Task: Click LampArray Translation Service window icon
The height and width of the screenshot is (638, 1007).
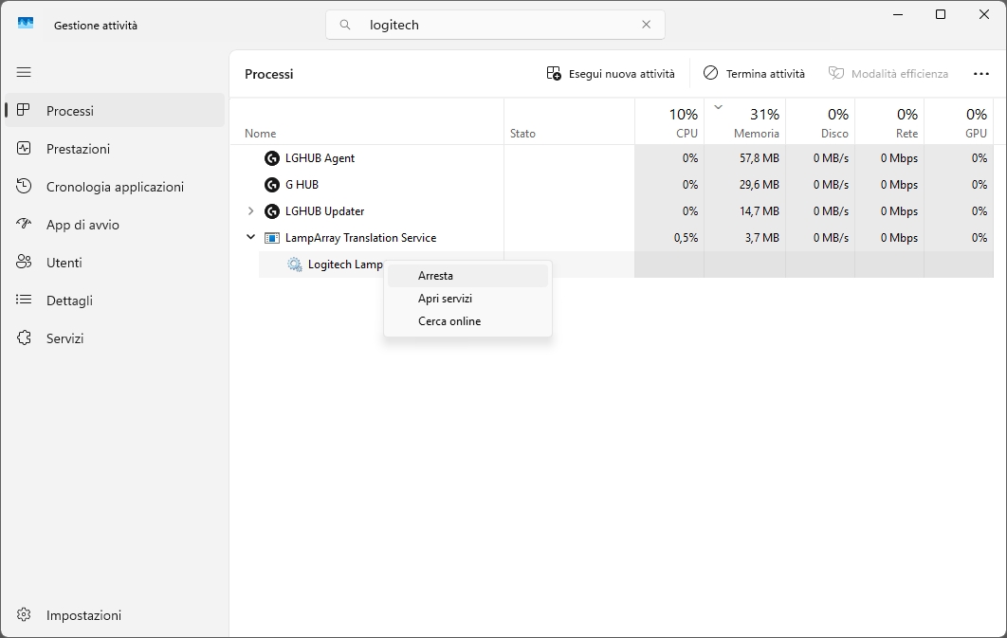Action: 271,238
